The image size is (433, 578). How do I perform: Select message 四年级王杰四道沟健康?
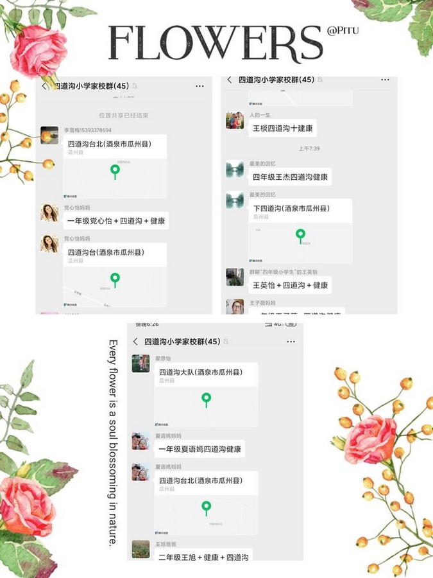[x=290, y=177]
